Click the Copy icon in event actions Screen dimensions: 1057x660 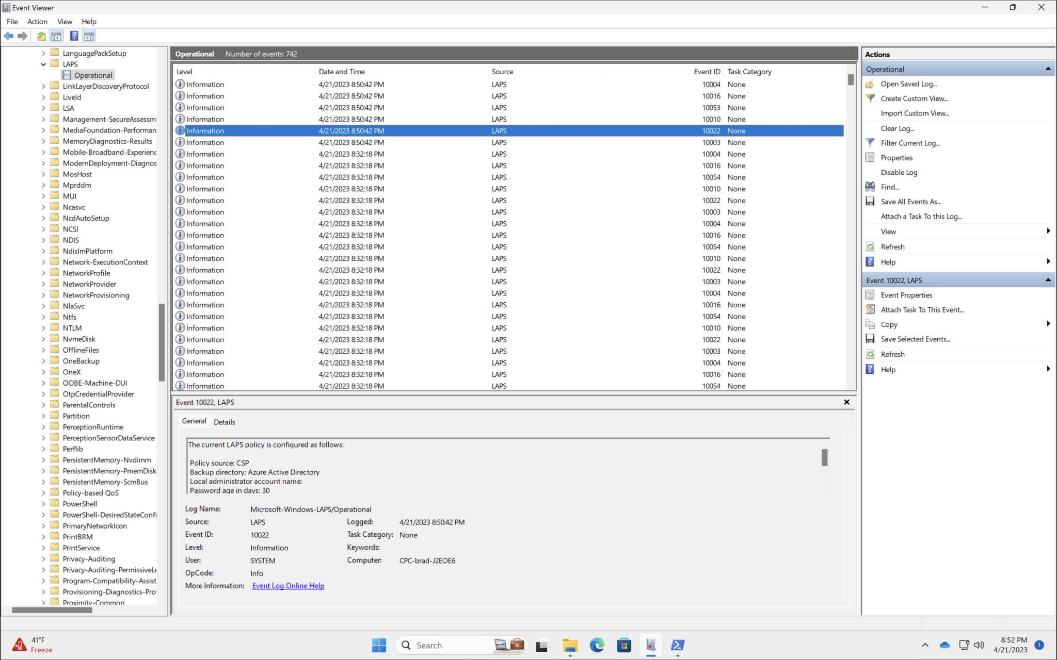coord(870,324)
